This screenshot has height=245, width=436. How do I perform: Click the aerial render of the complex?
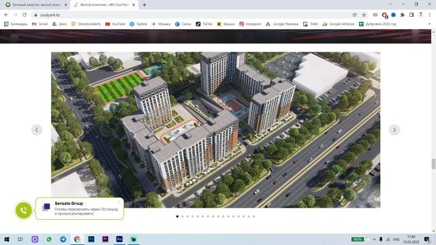tap(215, 130)
